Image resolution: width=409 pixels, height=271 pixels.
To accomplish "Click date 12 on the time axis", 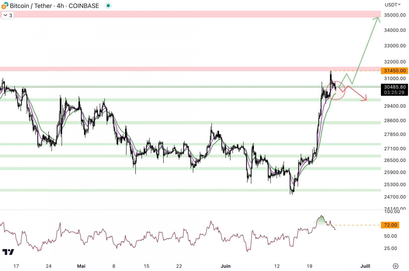I will 277,266.
